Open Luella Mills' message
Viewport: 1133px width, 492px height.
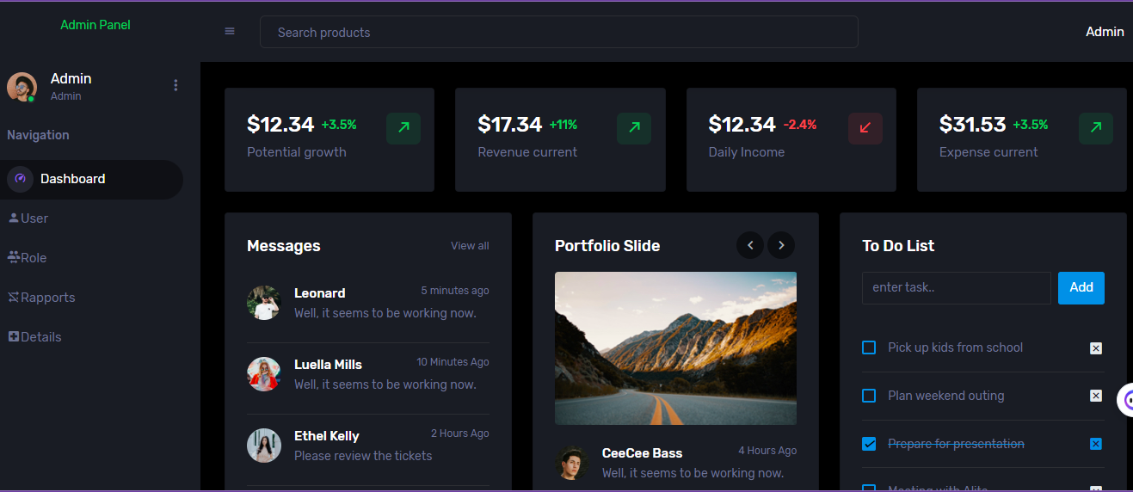click(368, 374)
